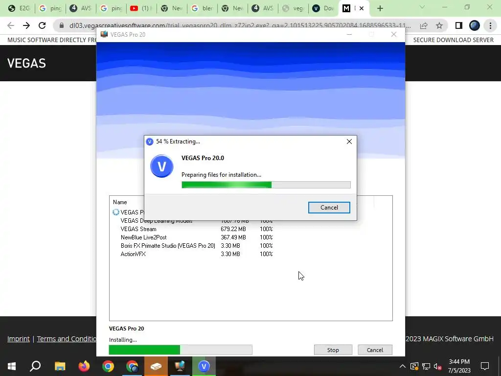
Task: Switch to the YouTube tab
Action: (x=141, y=8)
